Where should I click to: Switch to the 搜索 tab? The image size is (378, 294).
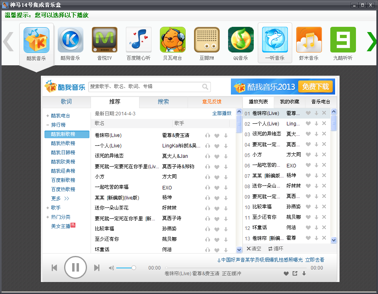[163, 102]
